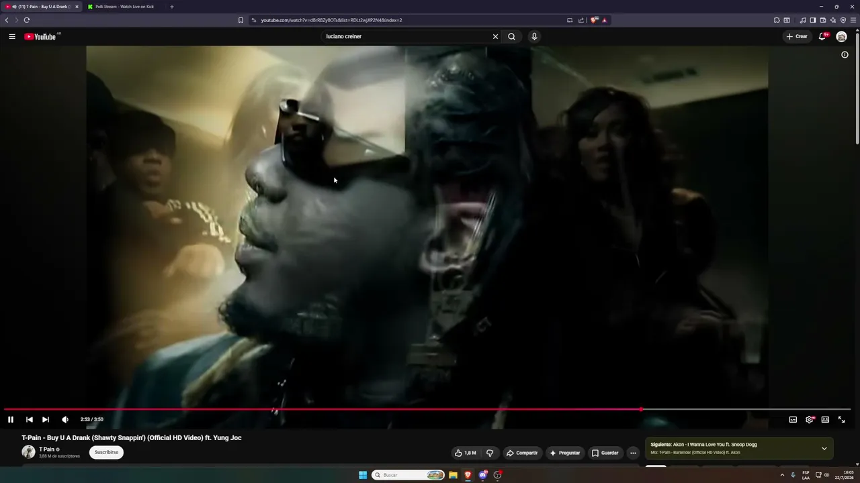Open the media control music-note icon
The image size is (860, 483).
803,20
